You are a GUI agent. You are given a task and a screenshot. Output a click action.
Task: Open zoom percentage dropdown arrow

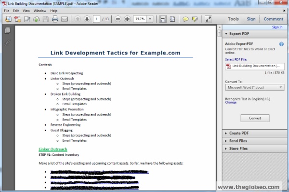point(150,19)
